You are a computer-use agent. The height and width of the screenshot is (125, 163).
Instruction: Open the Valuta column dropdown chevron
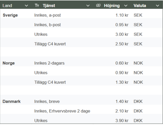click(158, 6)
